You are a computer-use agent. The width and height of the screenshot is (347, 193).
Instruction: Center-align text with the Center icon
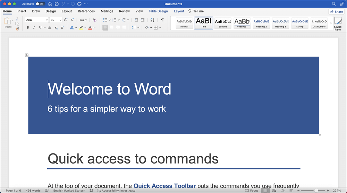[111, 28]
